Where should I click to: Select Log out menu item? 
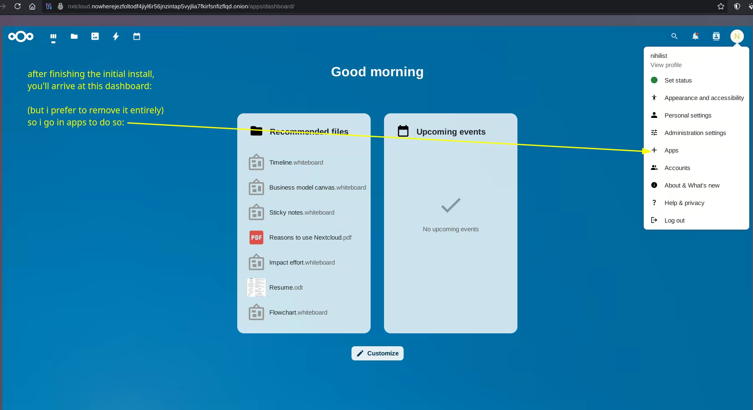point(674,220)
